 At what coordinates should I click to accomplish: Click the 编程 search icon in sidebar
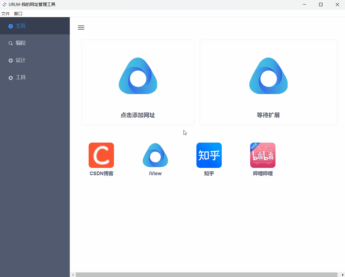(11, 43)
